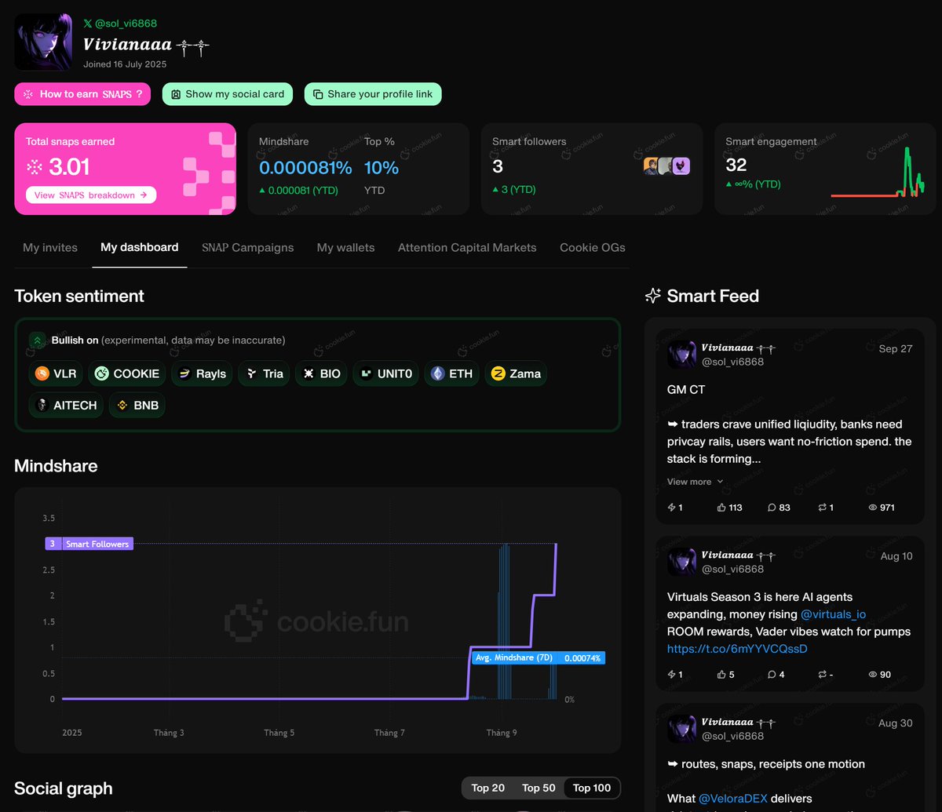Screen dimensions: 942x812
Task: Click author avatar on Aug 10 post
Action: [x=681, y=562]
